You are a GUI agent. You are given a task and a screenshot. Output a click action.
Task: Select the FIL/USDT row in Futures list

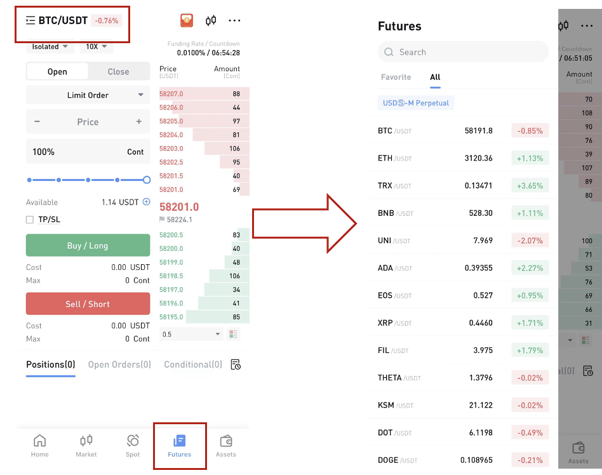pos(463,350)
